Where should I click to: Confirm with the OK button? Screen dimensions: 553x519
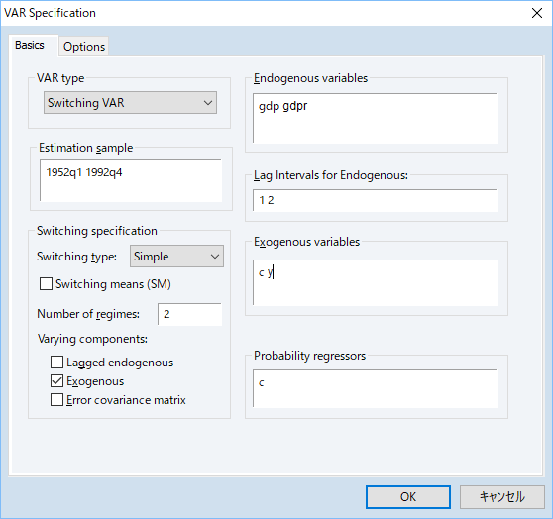coord(408,497)
